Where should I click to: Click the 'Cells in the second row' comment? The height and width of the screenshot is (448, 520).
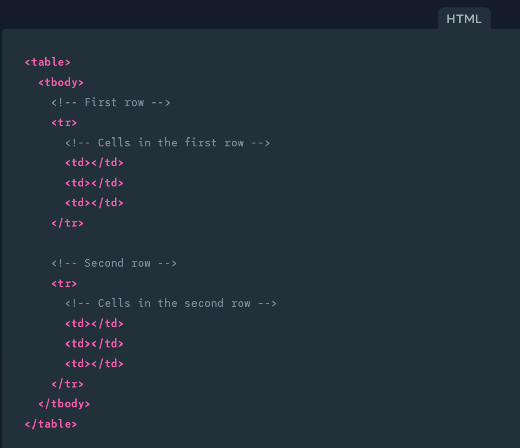[171, 303]
